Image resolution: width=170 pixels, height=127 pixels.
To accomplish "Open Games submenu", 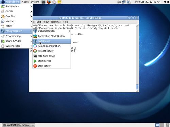I will pos(16,11).
